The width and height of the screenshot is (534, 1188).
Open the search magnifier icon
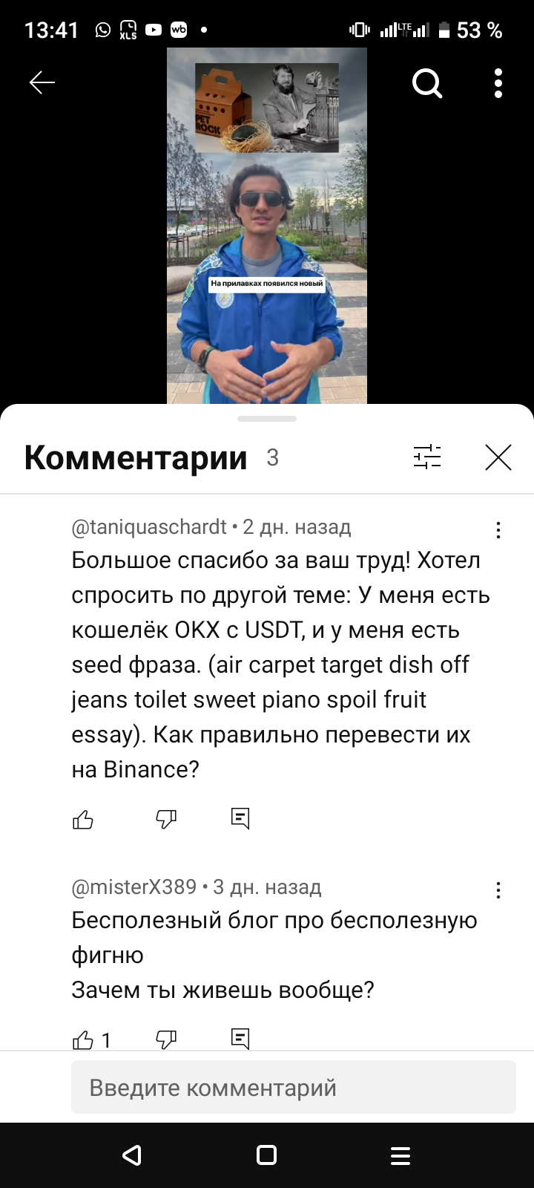coord(427,84)
